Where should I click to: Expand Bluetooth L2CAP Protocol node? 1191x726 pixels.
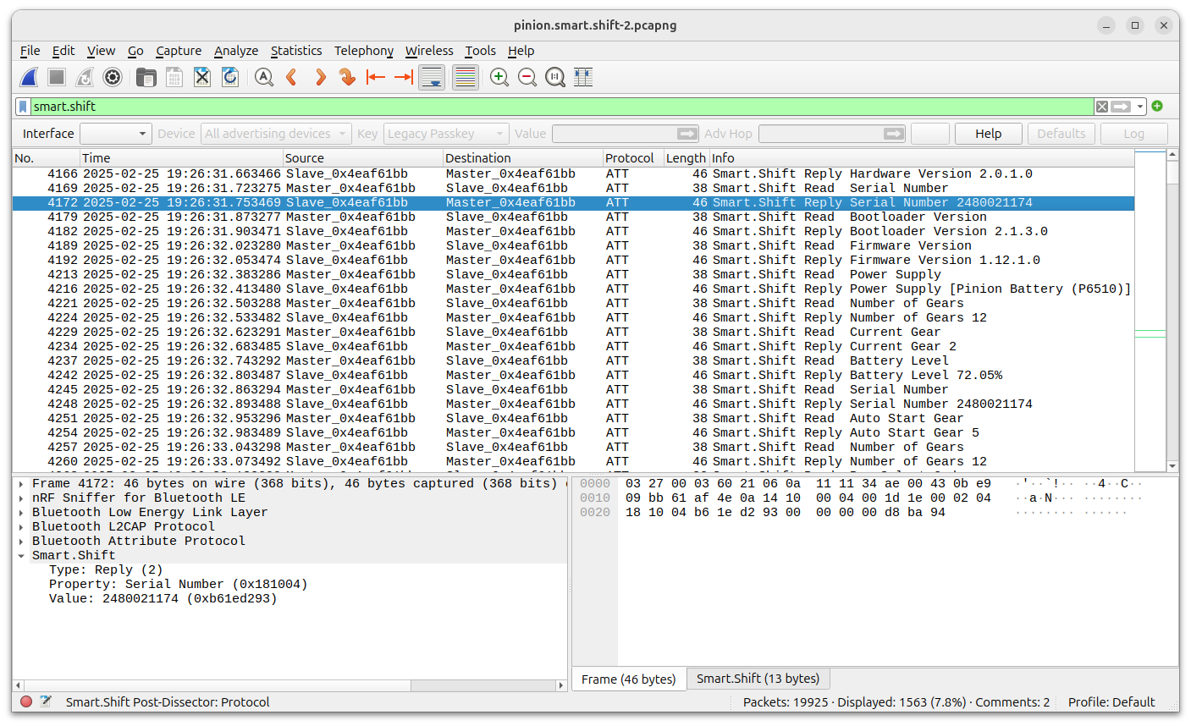(21, 527)
